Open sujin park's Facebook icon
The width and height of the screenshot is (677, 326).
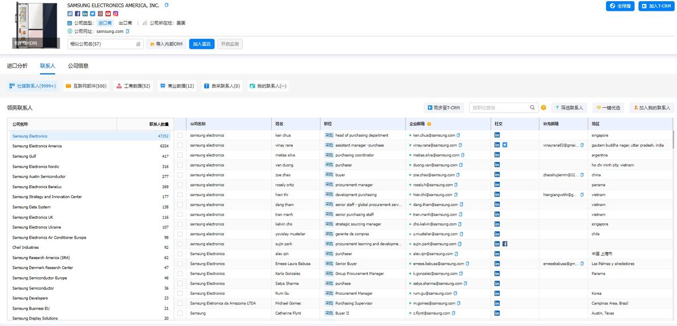[x=504, y=244]
